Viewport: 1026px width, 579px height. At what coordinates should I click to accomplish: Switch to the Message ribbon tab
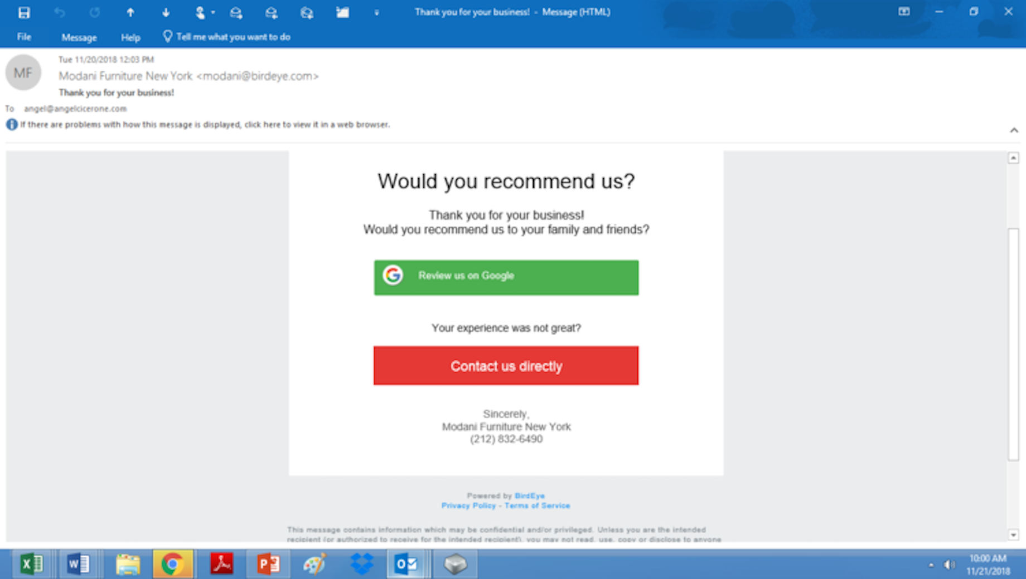tap(79, 37)
